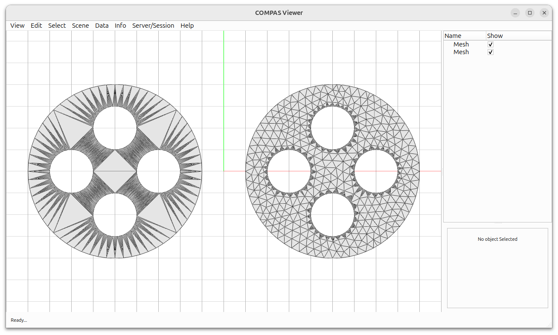Click the Show column header

point(495,35)
